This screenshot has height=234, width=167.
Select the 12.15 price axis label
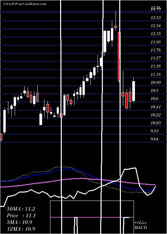tap(156, 34)
